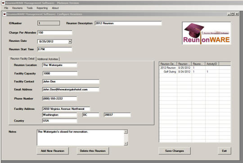243x163 pixels.
Task: Select the 2012 Reunion row in list
Action: (x=195, y=68)
